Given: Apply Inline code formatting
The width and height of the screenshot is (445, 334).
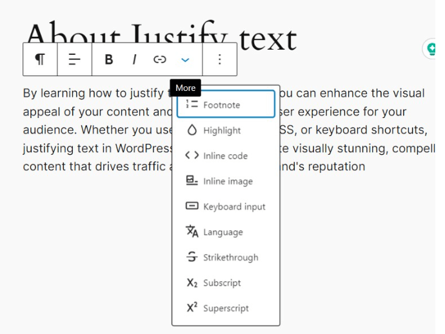Looking at the screenshot, I should click(x=226, y=156).
